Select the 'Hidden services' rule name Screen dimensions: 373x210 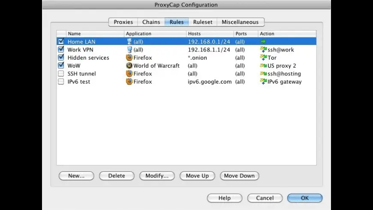point(88,57)
